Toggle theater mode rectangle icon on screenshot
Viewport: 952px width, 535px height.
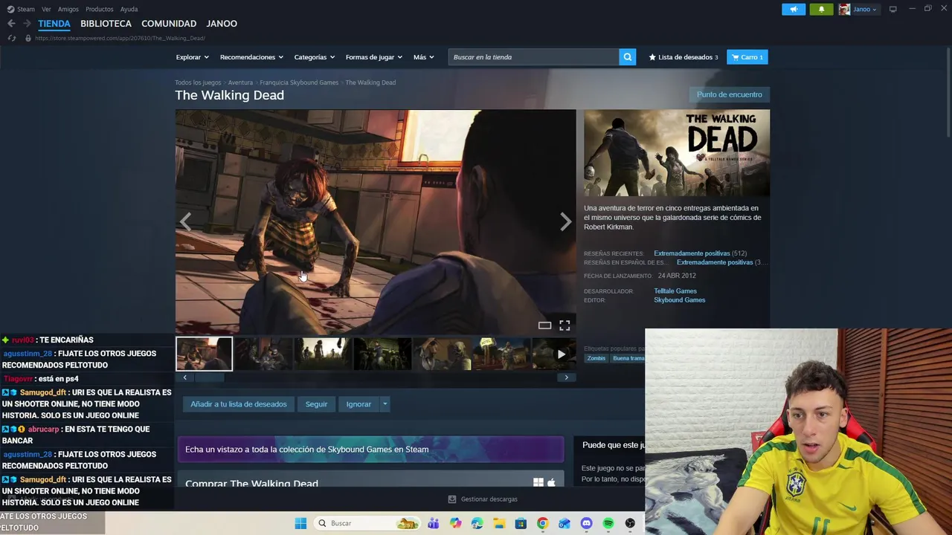pyautogui.click(x=544, y=325)
